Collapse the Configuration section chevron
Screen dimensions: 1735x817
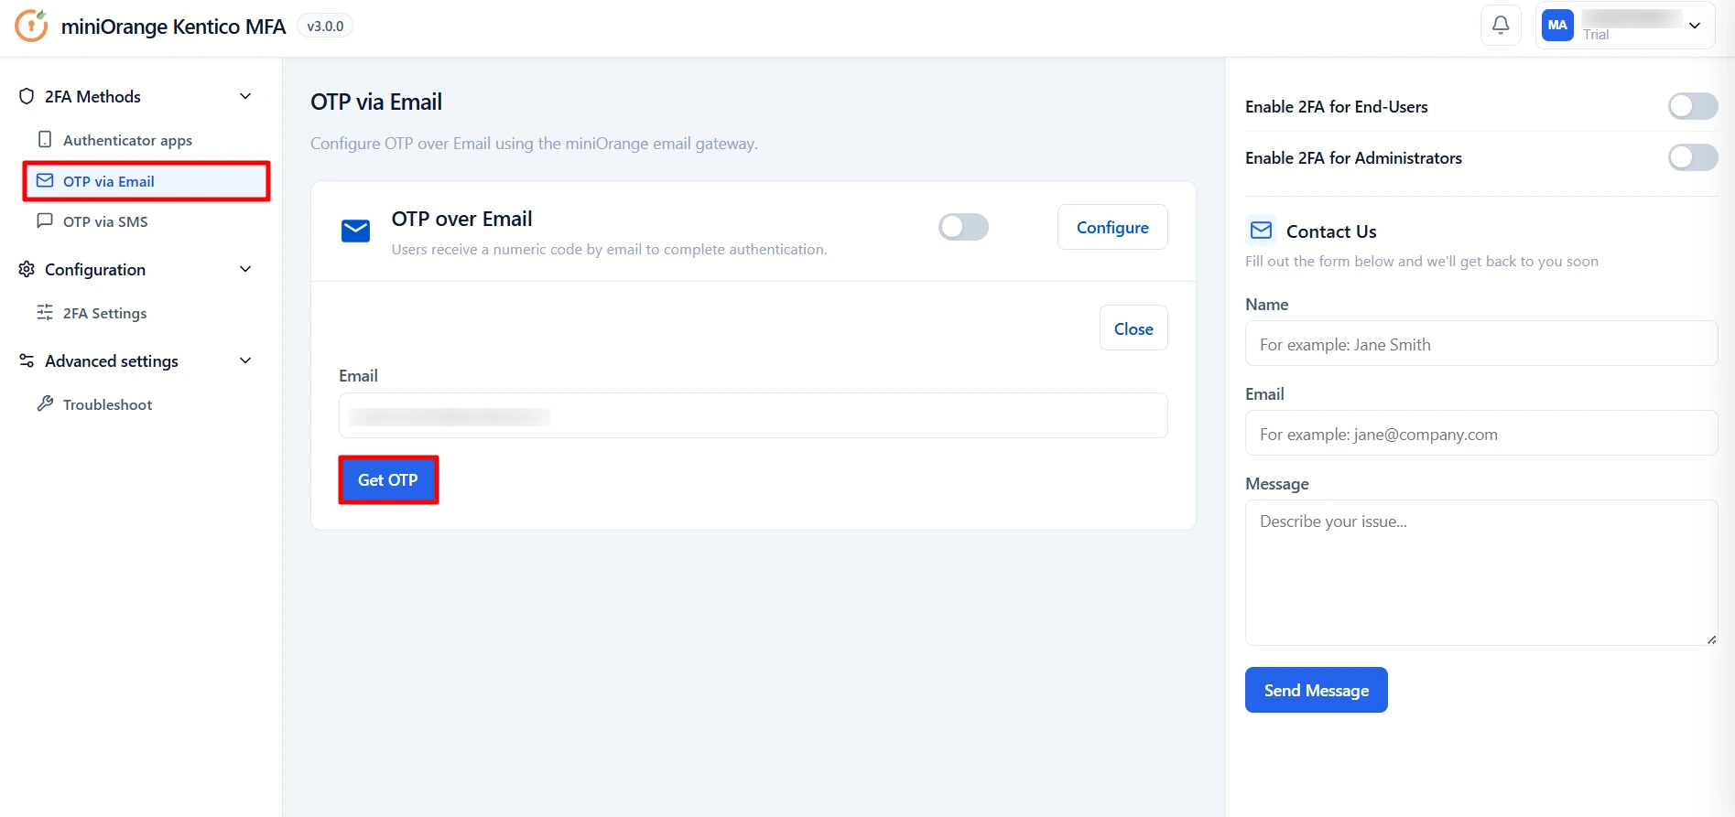[245, 269]
